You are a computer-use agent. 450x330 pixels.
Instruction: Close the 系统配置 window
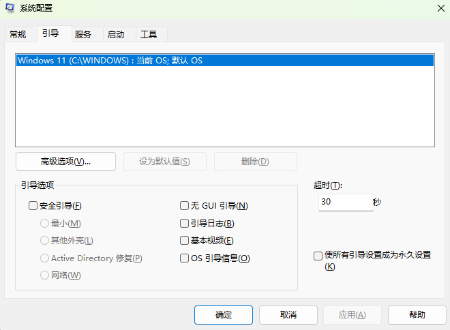(441, 8)
